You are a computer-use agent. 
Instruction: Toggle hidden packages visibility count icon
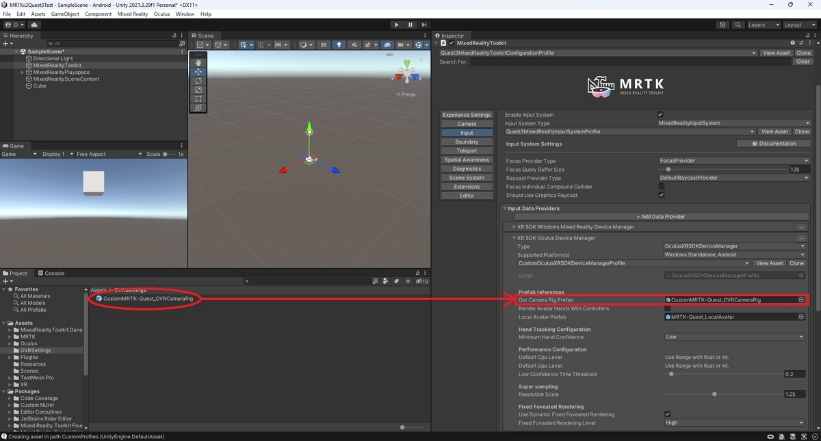(x=421, y=281)
